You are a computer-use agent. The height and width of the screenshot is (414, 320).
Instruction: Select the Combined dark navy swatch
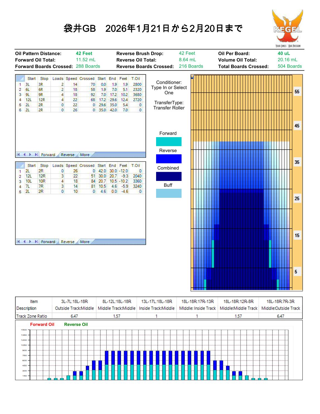(169, 176)
